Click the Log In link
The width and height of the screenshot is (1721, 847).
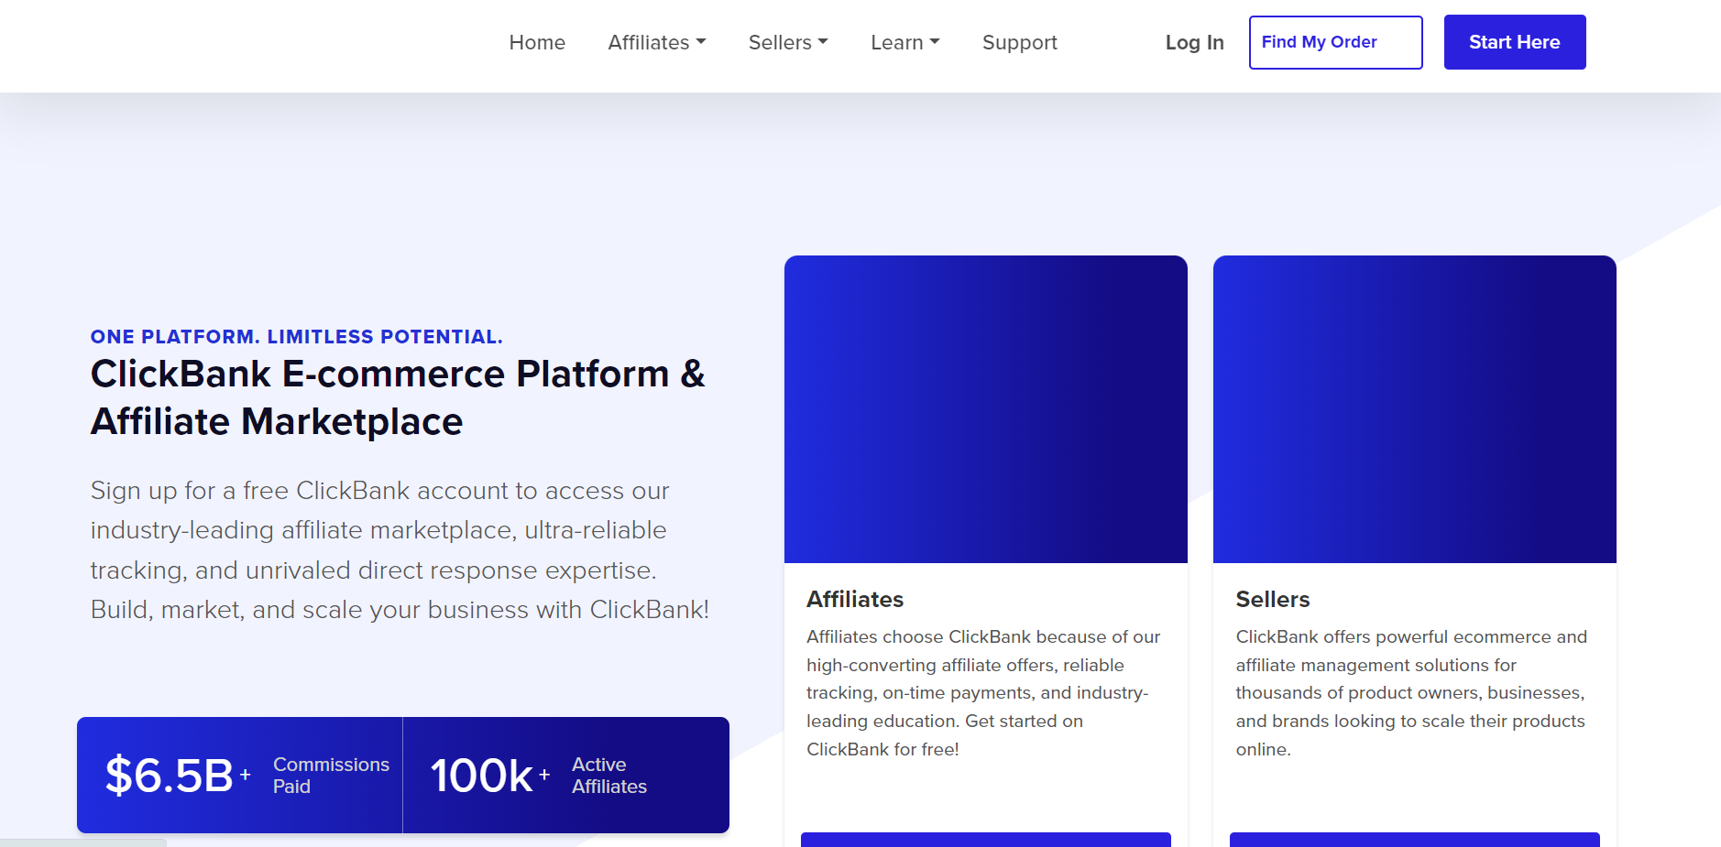[x=1195, y=42]
